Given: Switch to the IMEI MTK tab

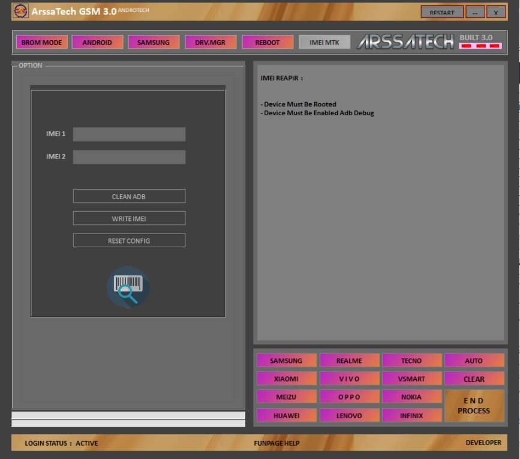Looking at the screenshot, I should coord(324,43).
